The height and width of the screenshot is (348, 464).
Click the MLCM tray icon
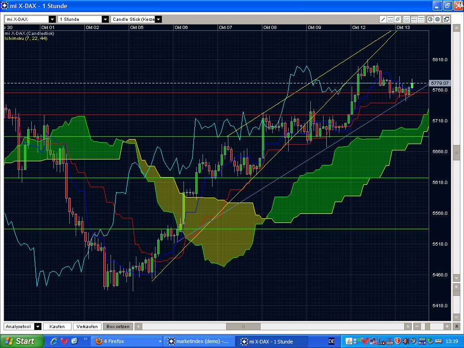point(422,341)
